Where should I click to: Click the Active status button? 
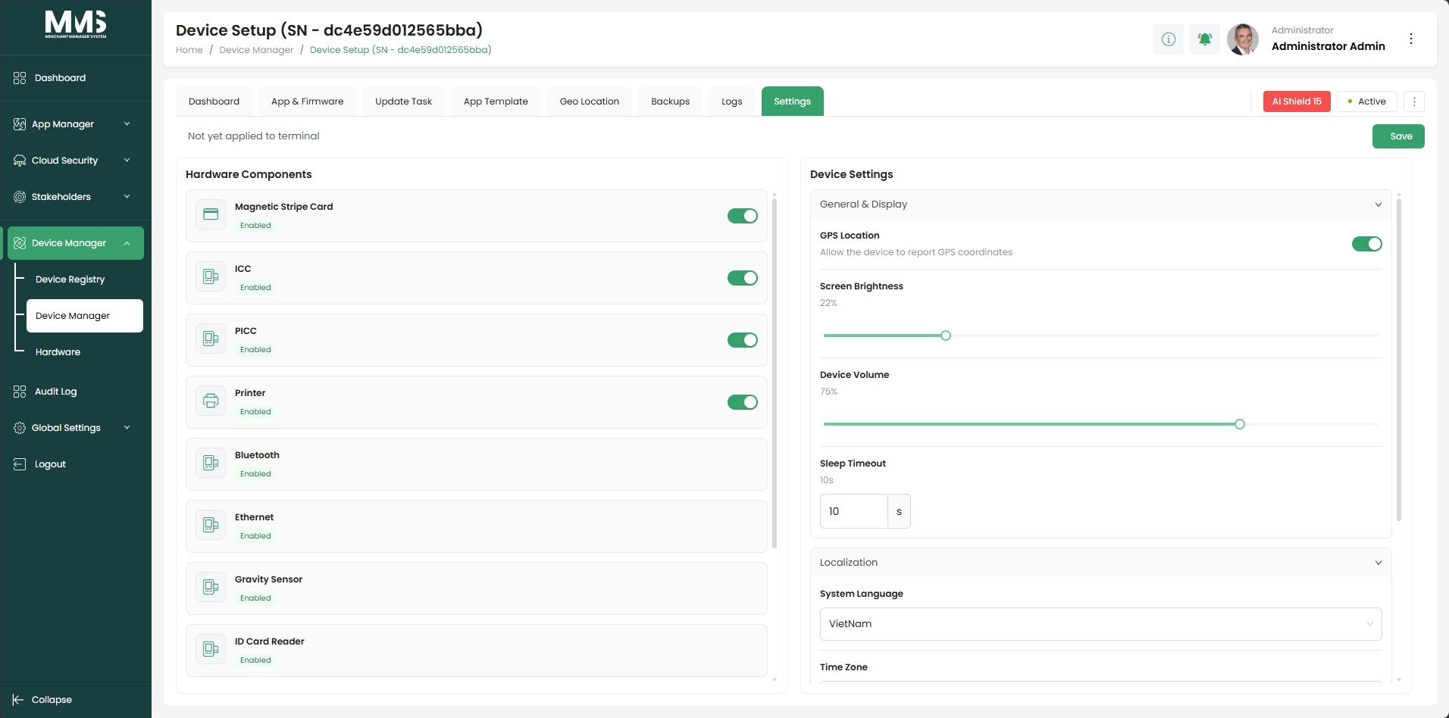click(1367, 101)
